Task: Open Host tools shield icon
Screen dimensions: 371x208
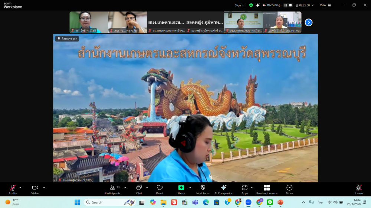Action: pyautogui.click(x=203, y=188)
